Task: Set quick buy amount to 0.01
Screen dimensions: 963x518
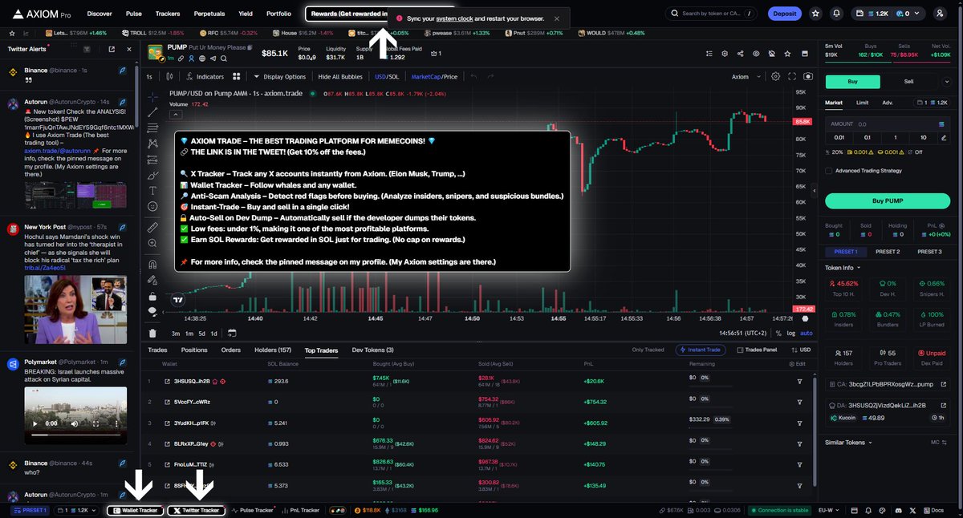Action: [839, 137]
